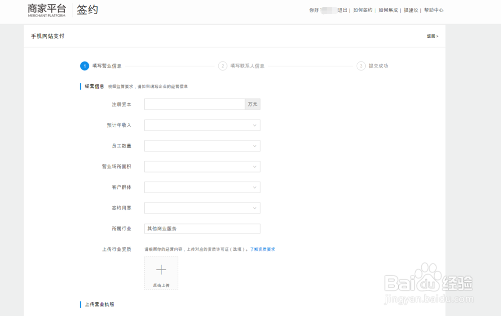Open the 员工数量 dropdown

(x=202, y=145)
